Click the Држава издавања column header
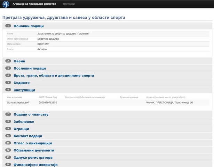 (x=129, y=97)
